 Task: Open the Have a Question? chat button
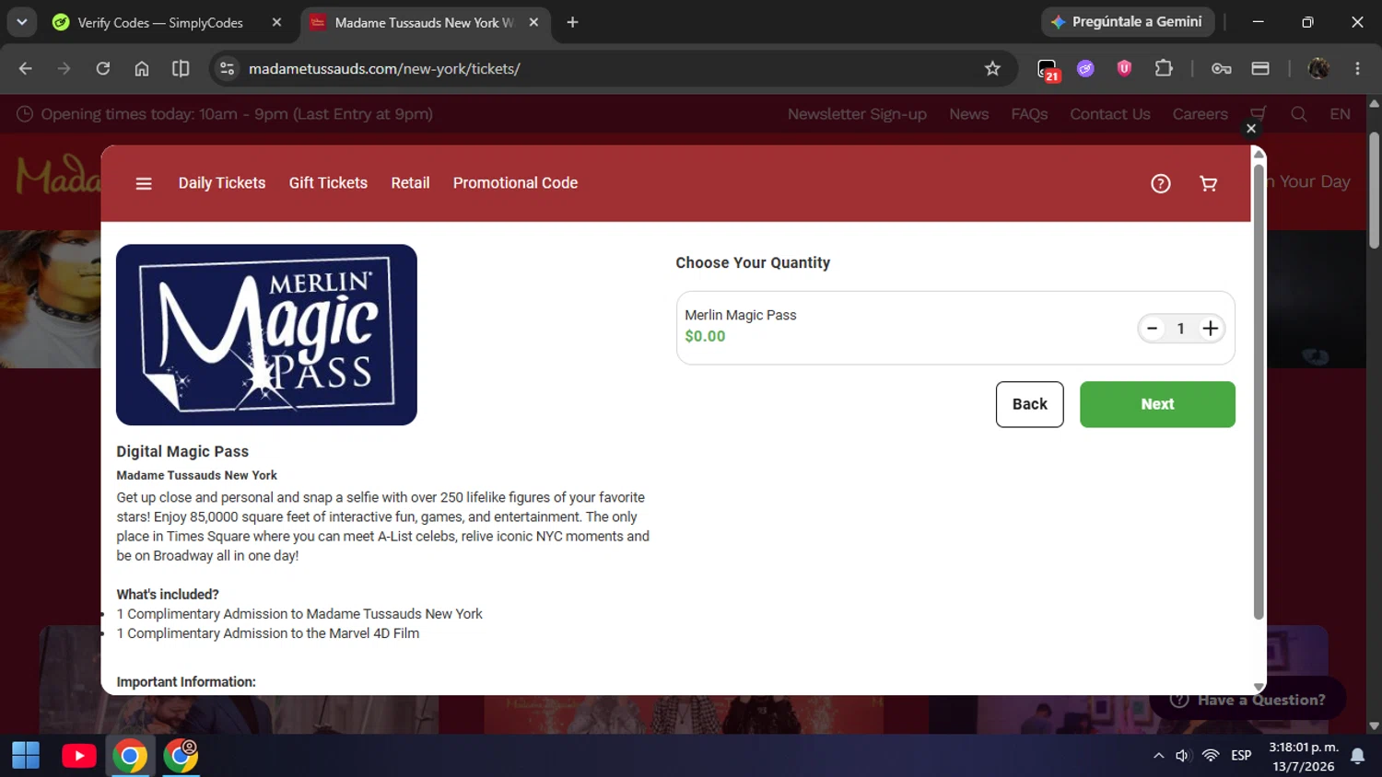coord(1247,701)
